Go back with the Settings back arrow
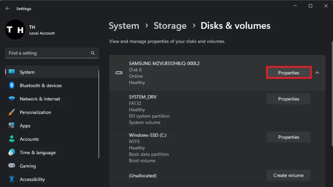333x187 pixels. coord(8,8)
